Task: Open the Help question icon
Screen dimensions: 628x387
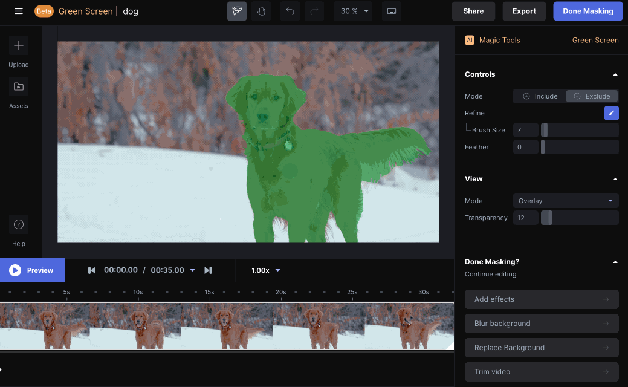Action: pos(18,224)
